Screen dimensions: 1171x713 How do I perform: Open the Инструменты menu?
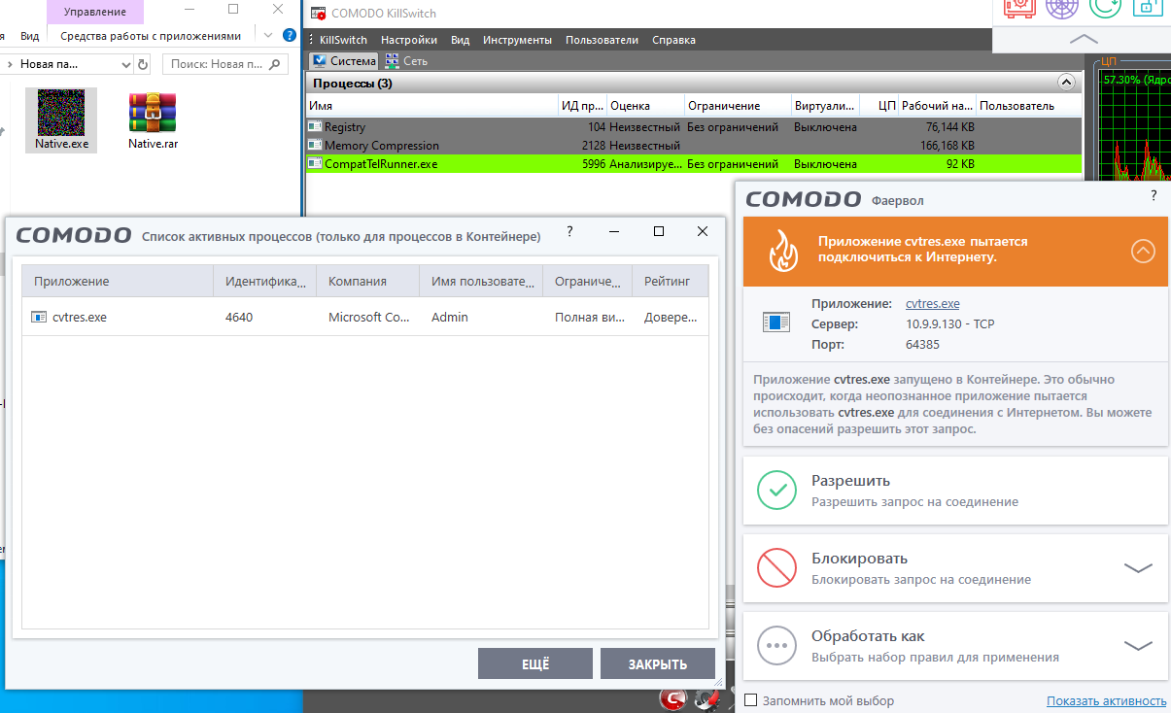pyautogui.click(x=517, y=40)
